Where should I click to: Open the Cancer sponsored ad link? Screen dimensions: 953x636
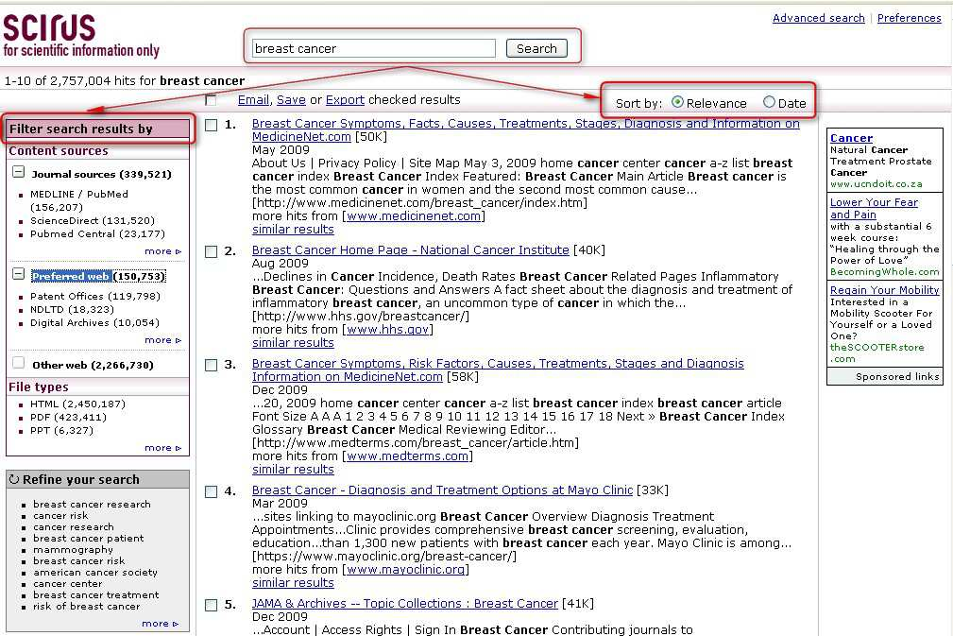tap(851, 138)
